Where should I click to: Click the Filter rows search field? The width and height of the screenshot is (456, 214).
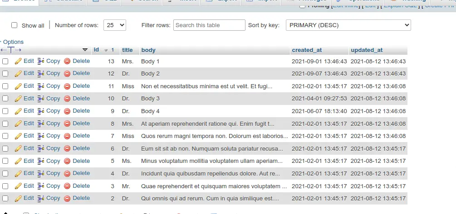pos(209,25)
